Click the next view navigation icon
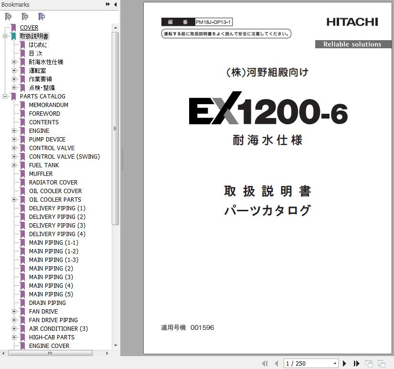394x369 pixels. tap(382, 363)
